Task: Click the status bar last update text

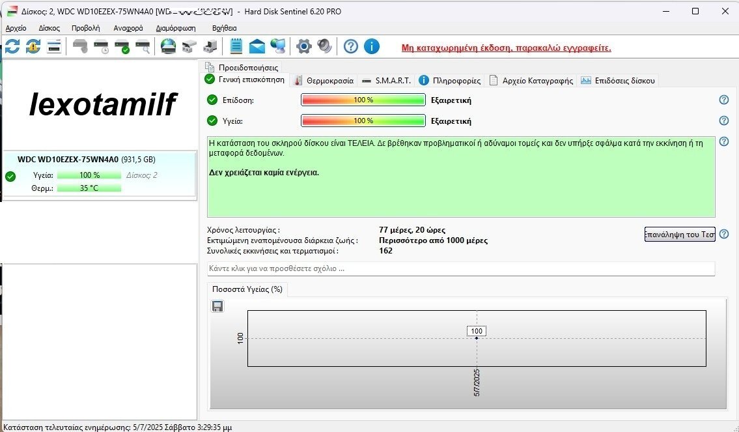Action: click(x=117, y=427)
